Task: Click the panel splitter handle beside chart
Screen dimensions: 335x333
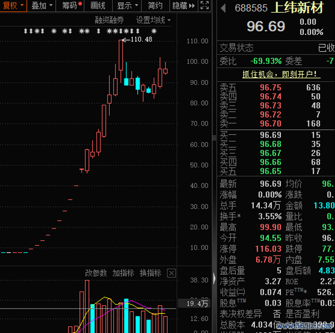Action: coord(214,138)
